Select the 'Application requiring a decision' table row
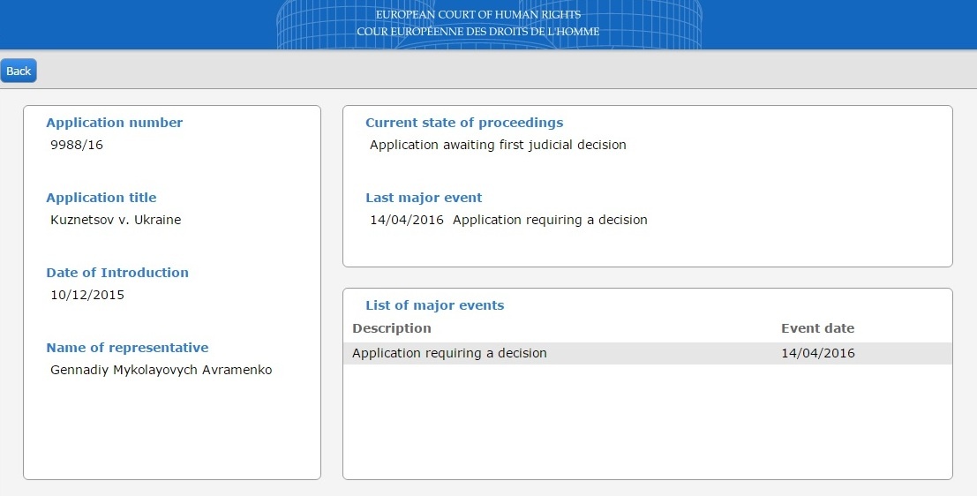977x496 pixels. pyautogui.click(x=449, y=353)
